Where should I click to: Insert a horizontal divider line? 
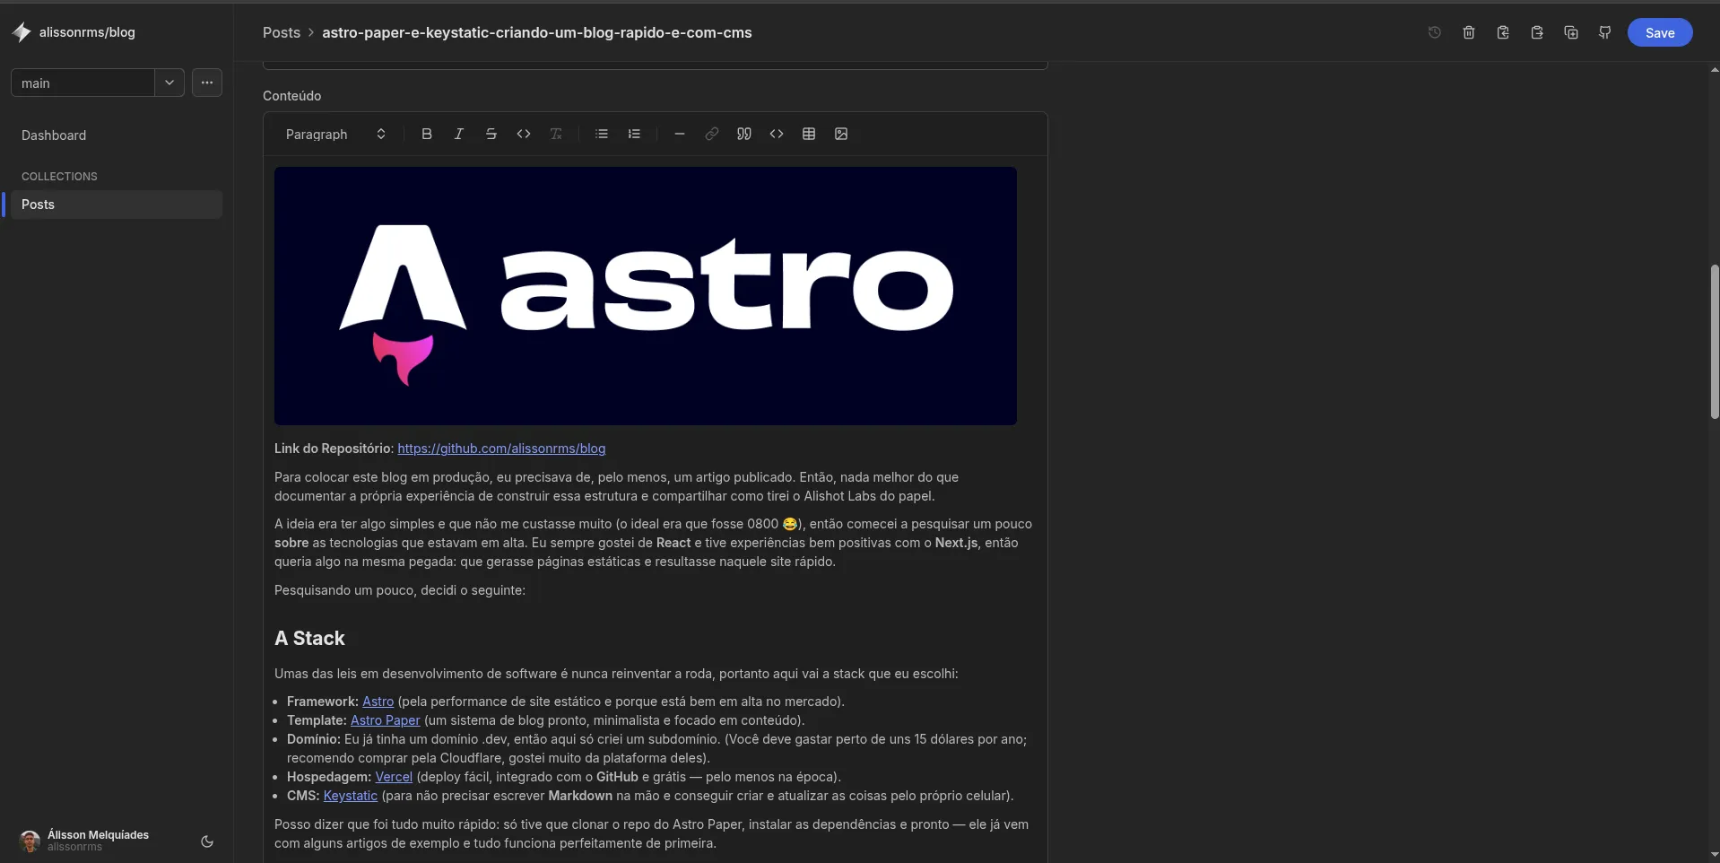tap(680, 134)
